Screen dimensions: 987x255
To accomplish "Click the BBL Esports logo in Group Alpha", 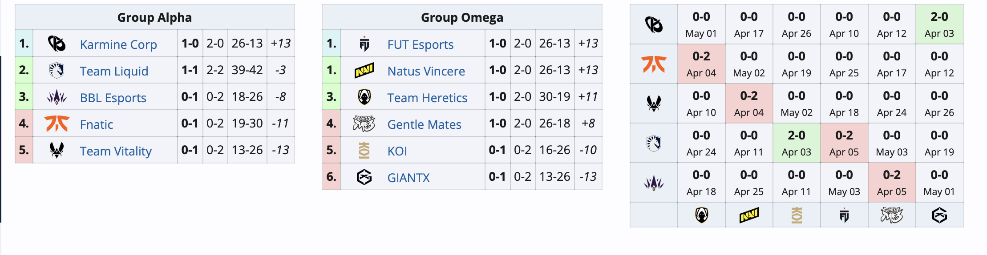I will (57, 97).
